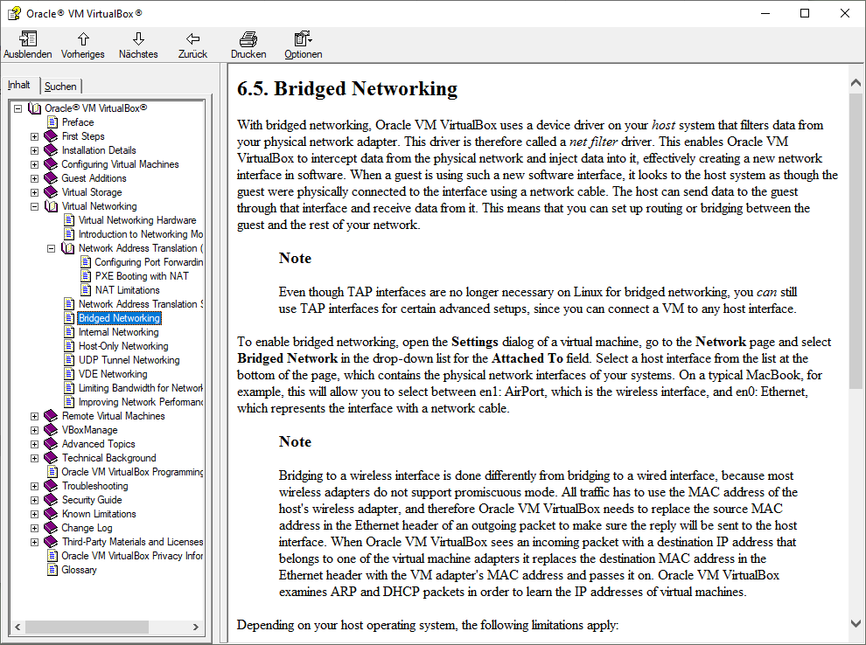Expand the Virtual Storage node
This screenshot has height=645, width=866.
[34, 192]
